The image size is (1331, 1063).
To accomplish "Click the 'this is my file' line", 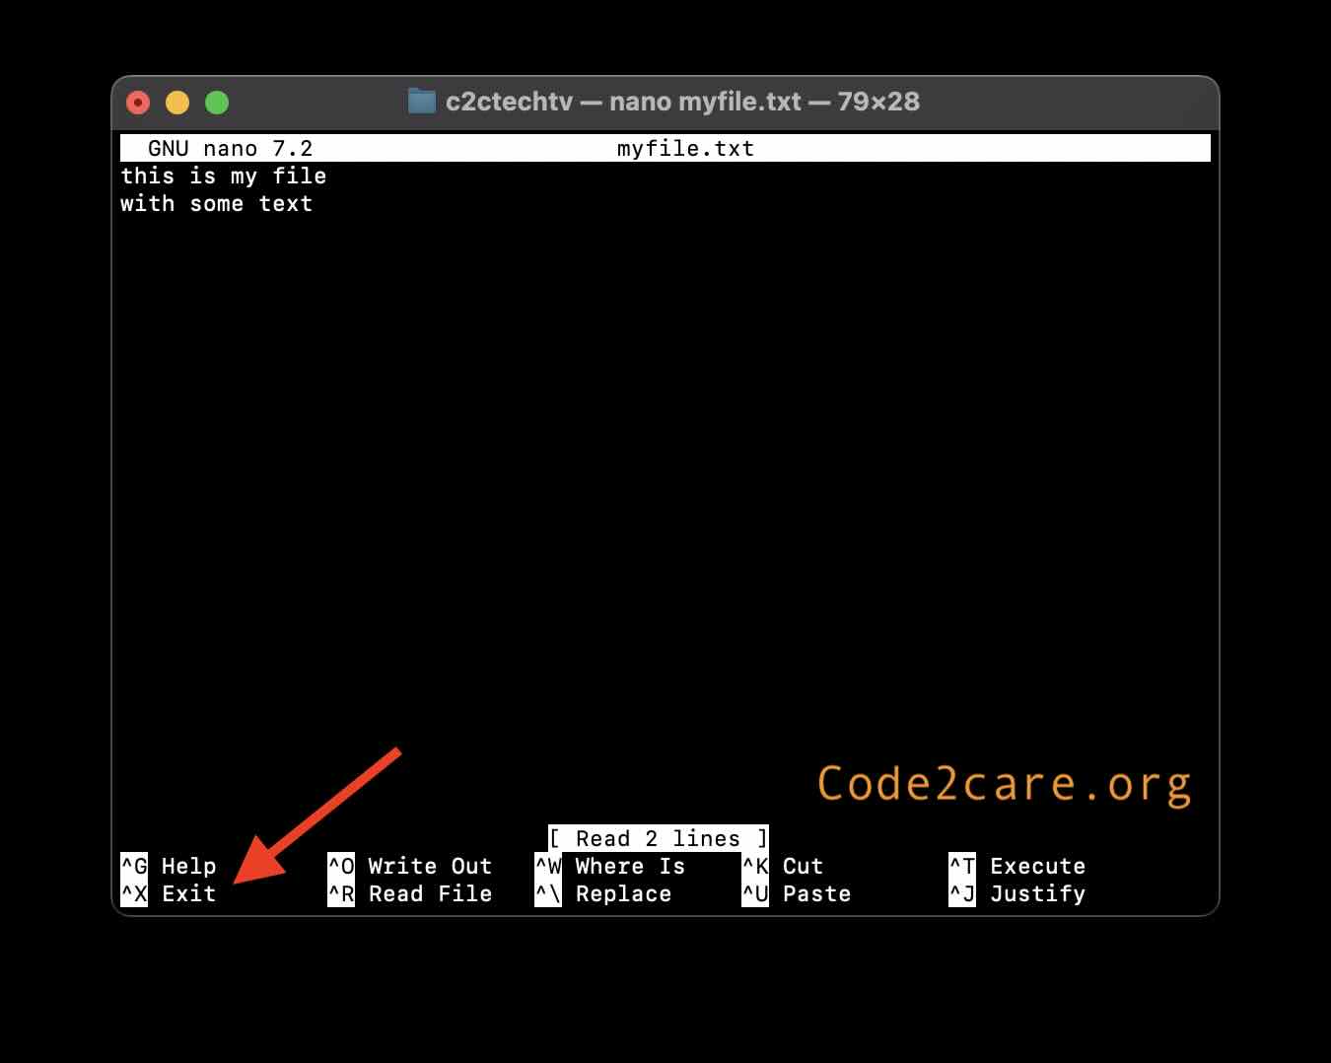I will 224,176.
